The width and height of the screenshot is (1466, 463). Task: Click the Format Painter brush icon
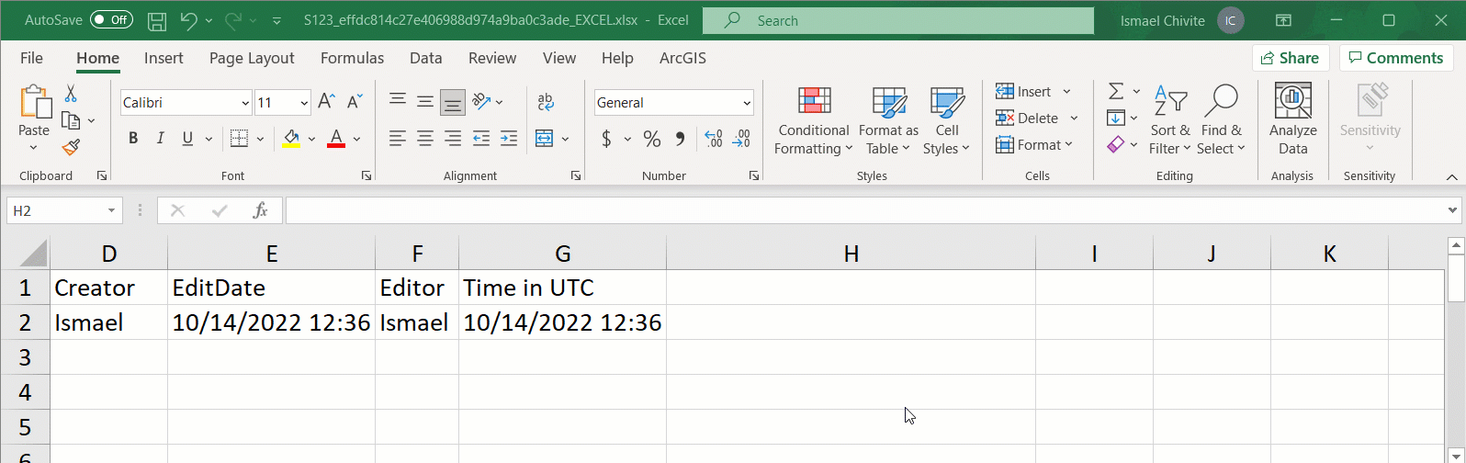tap(71, 147)
